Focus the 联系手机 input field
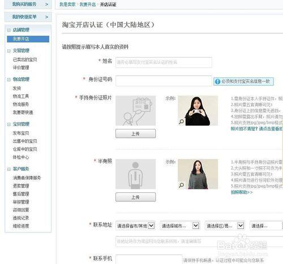The width and height of the screenshot is (283, 264). pos(149,259)
